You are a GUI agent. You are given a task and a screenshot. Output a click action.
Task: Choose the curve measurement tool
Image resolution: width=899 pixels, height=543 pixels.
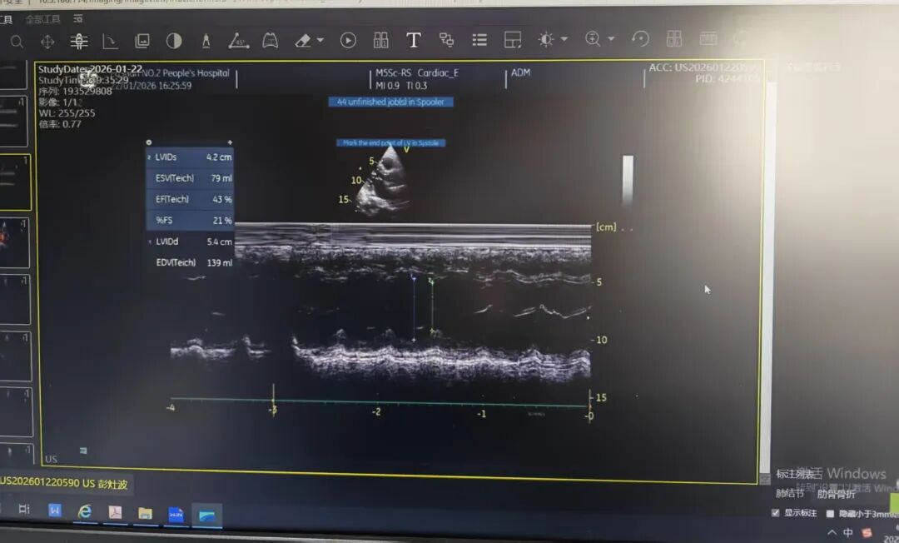110,41
